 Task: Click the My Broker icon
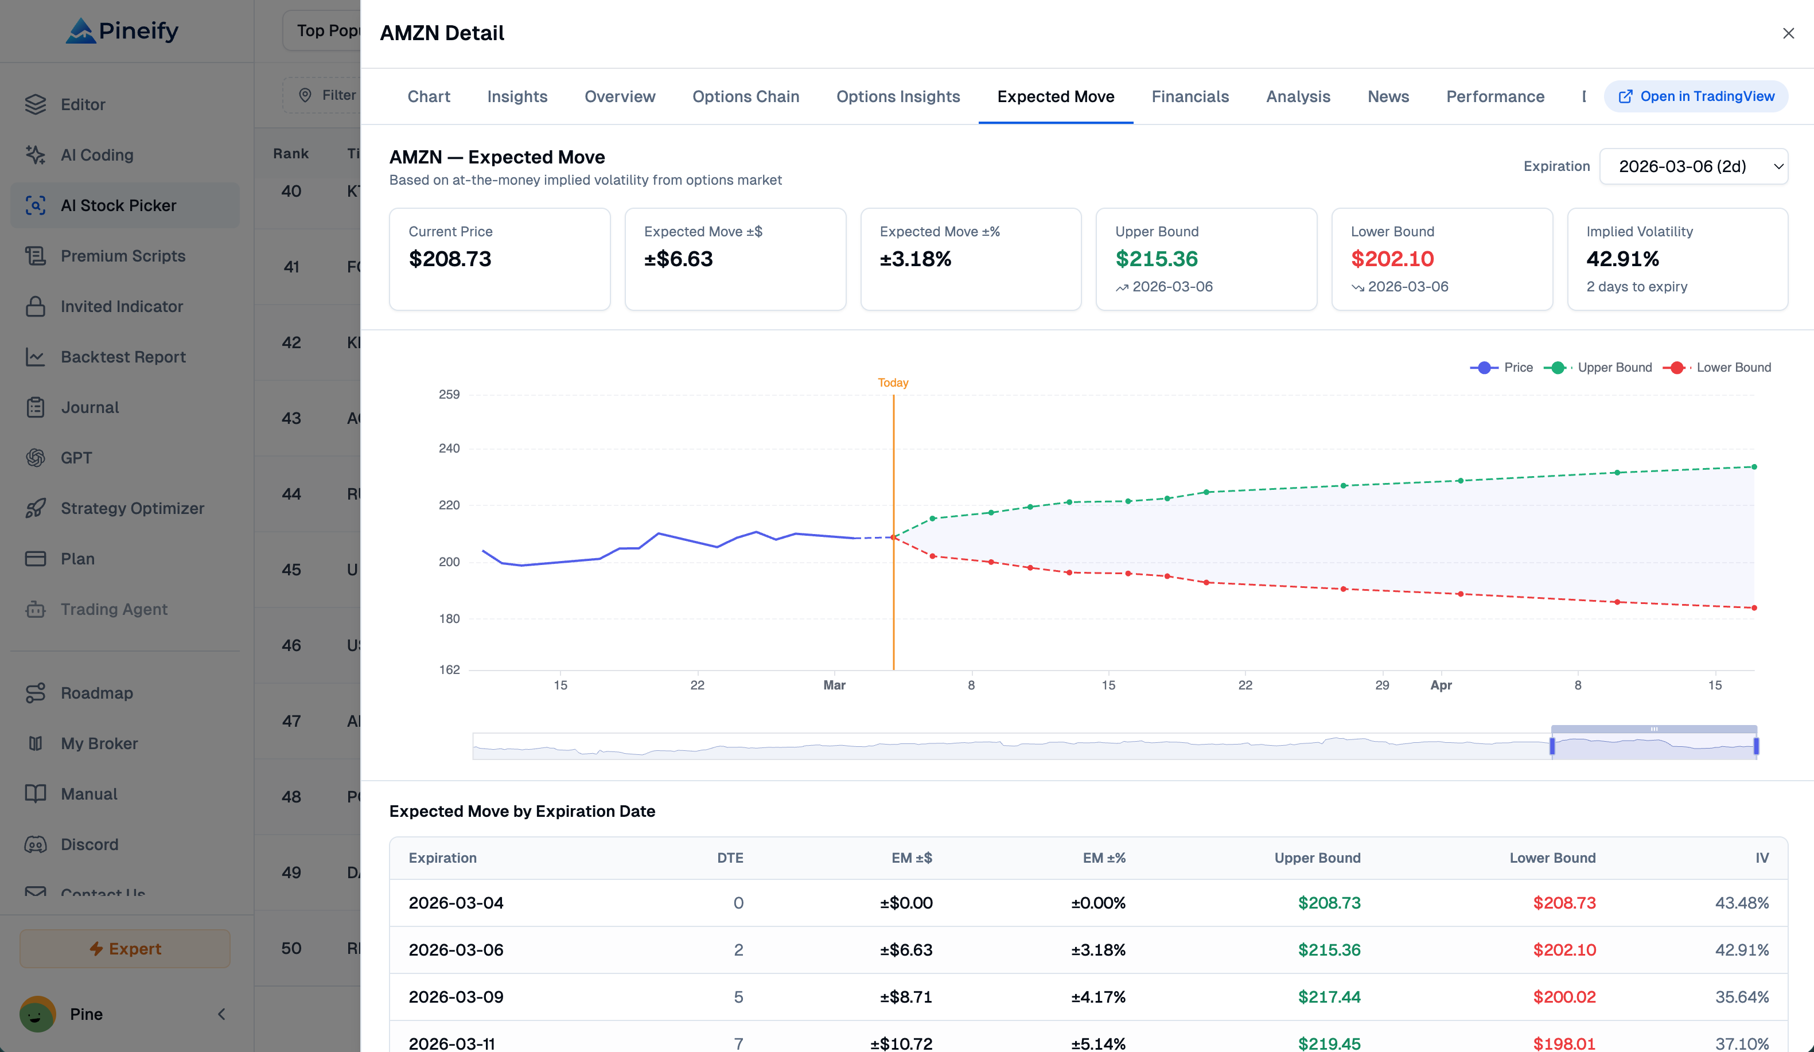(35, 743)
